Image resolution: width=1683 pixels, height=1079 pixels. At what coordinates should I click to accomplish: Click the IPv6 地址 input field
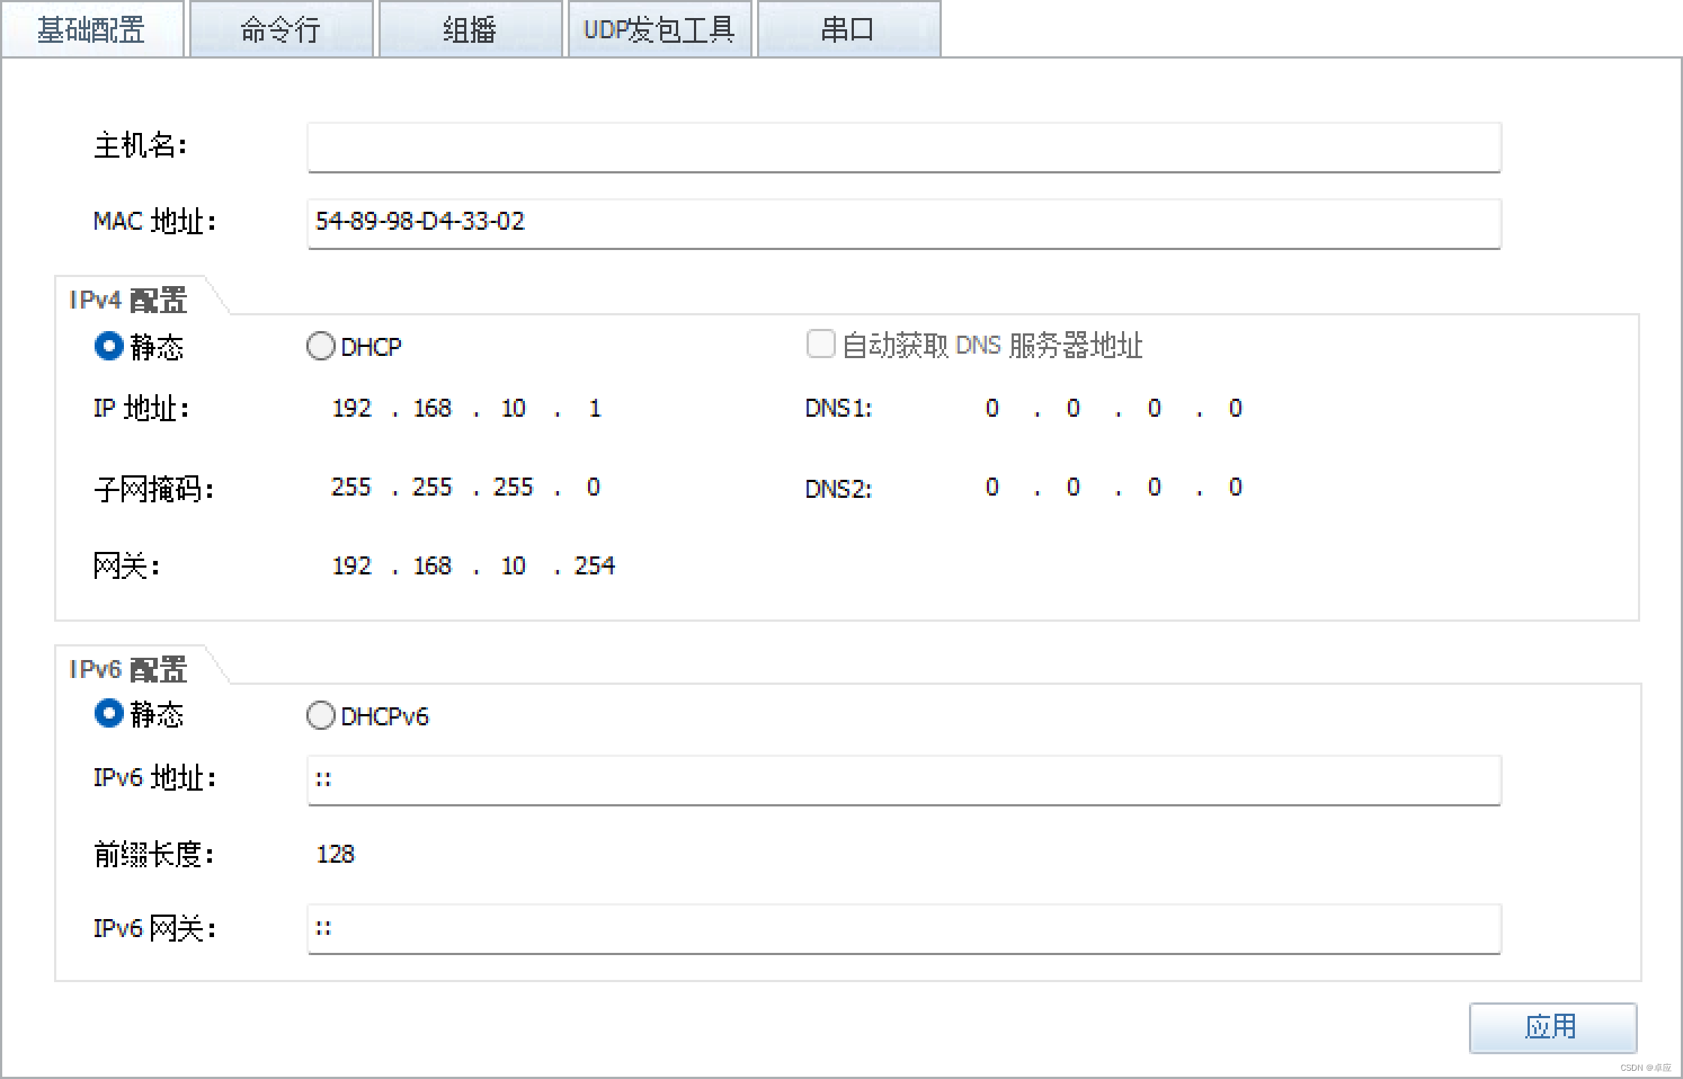pyautogui.click(x=903, y=780)
